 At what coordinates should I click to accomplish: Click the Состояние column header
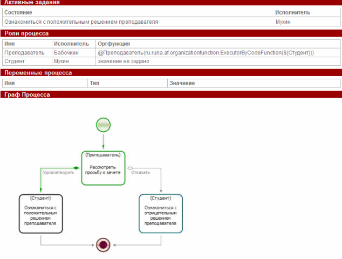(x=18, y=12)
